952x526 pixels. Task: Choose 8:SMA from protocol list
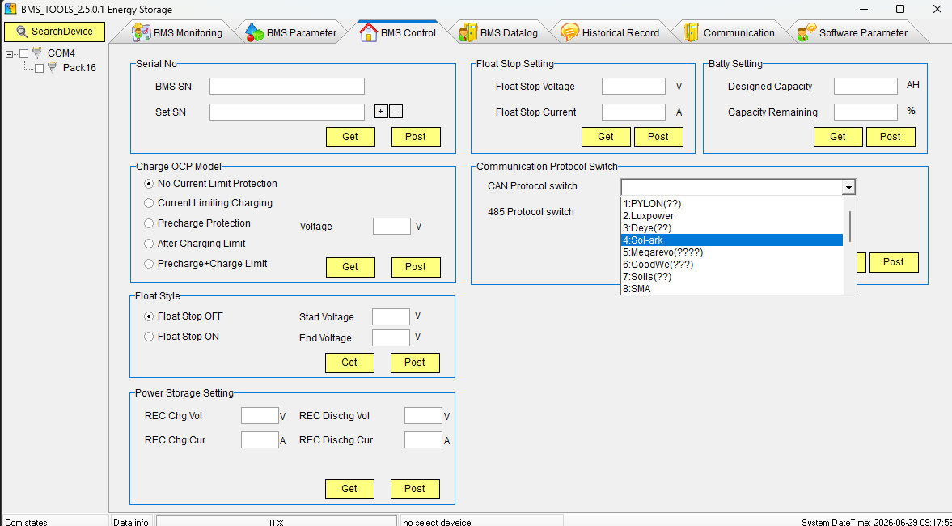tap(732, 289)
